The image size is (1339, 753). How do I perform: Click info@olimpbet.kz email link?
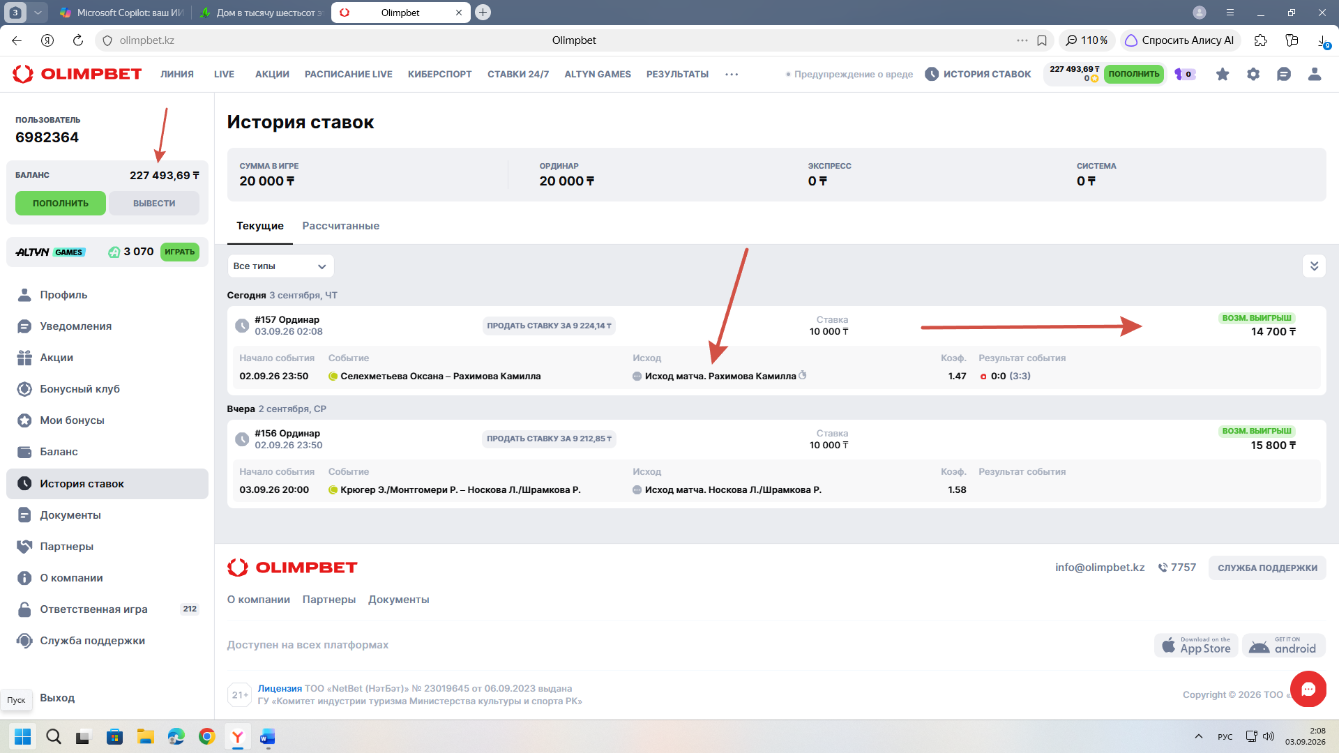tap(1100, 568)
